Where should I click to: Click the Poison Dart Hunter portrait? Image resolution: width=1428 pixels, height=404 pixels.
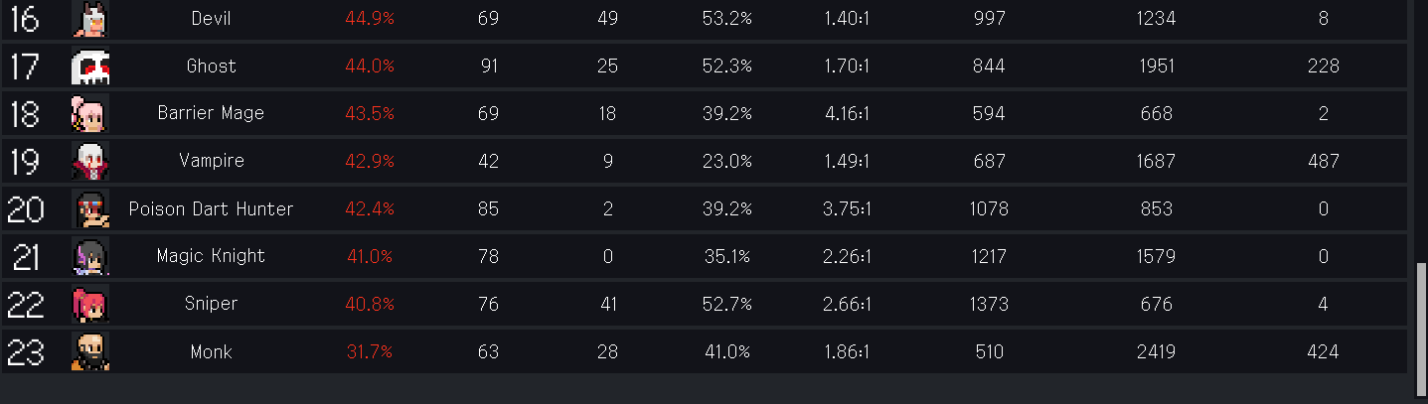[x=89, y=208]
